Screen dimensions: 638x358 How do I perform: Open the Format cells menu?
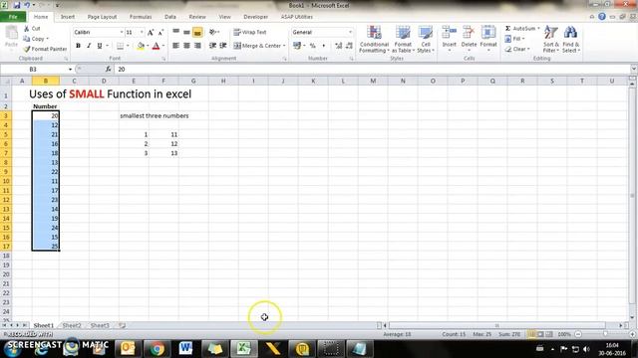click(488, 38)
